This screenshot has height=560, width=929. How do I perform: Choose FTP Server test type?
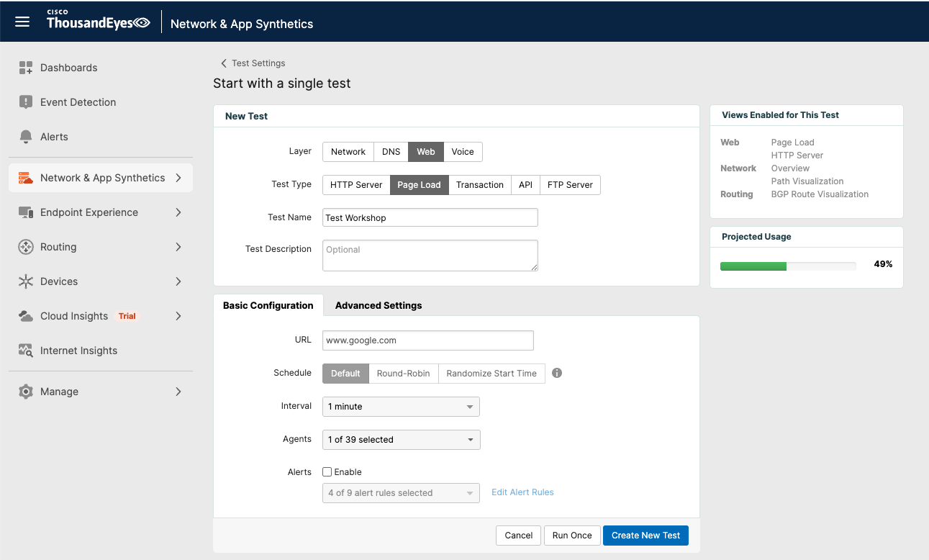570,185
